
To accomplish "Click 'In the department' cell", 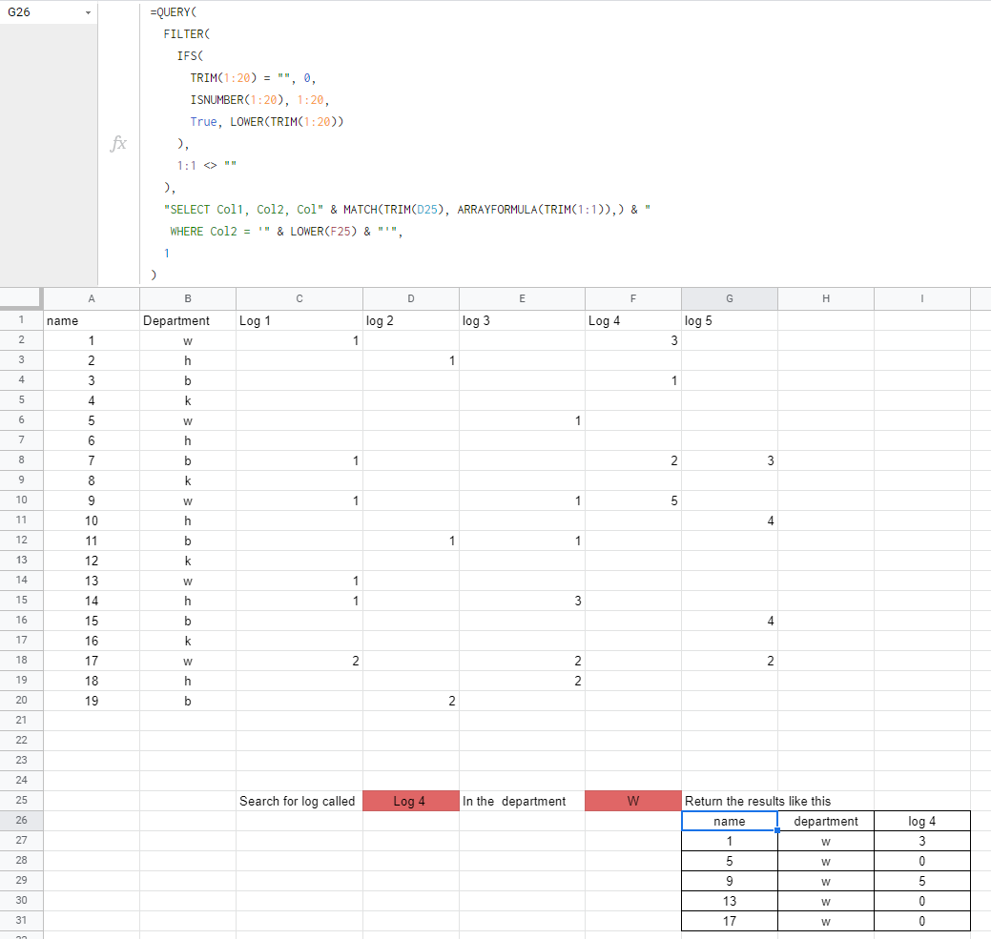I will (x=522, y=802).
